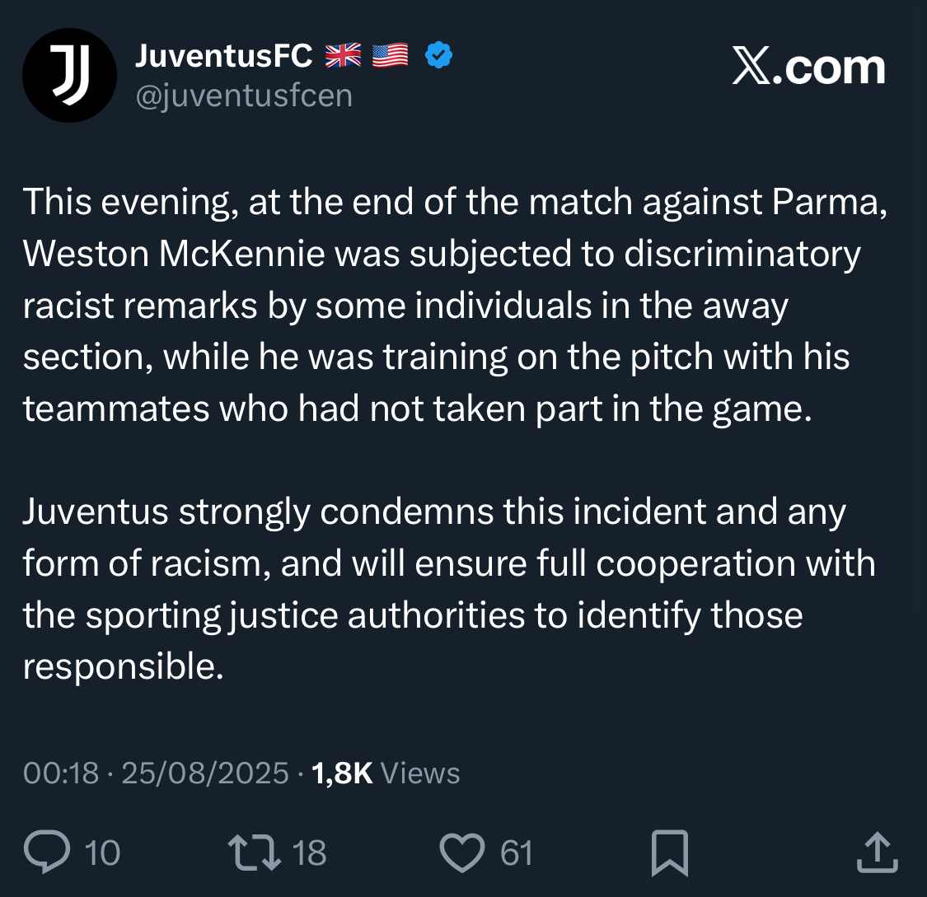927x897 pixels.
Task: Bookmark this Juventus tweet
Action: [669, 853]
